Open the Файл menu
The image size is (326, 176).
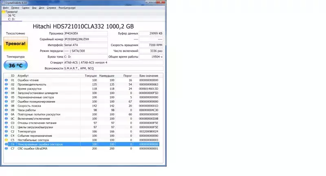click(6, 8)
